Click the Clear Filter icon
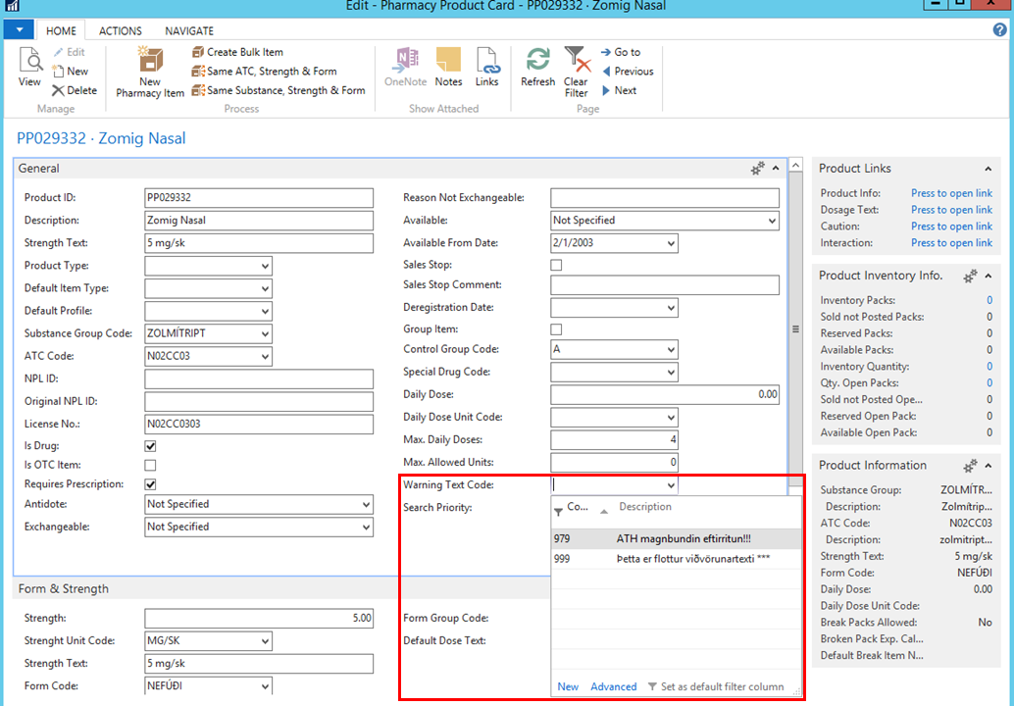This screenshot has width=1014, height=706. 577,61
